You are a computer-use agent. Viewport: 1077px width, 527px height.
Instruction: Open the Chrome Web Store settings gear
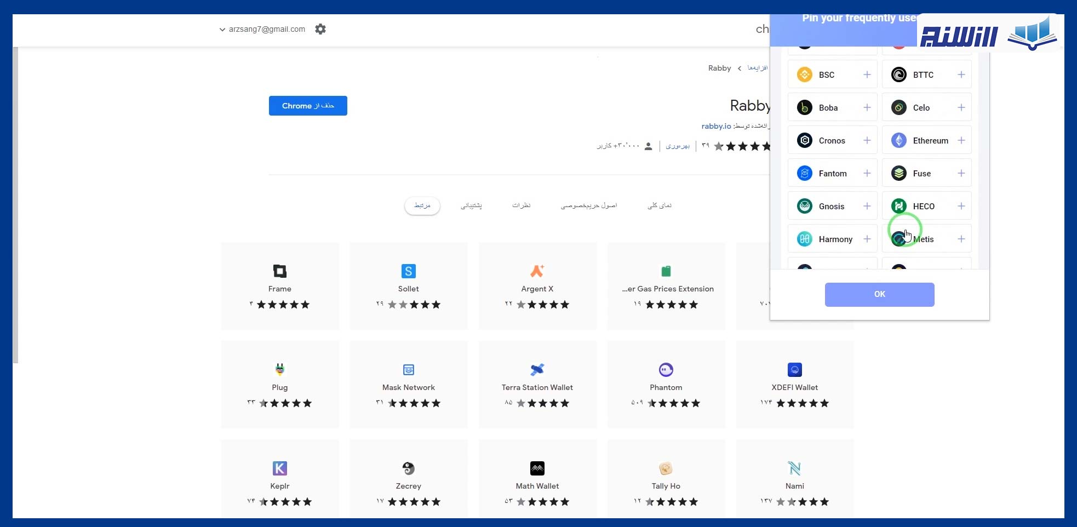(x=320, y=29)
